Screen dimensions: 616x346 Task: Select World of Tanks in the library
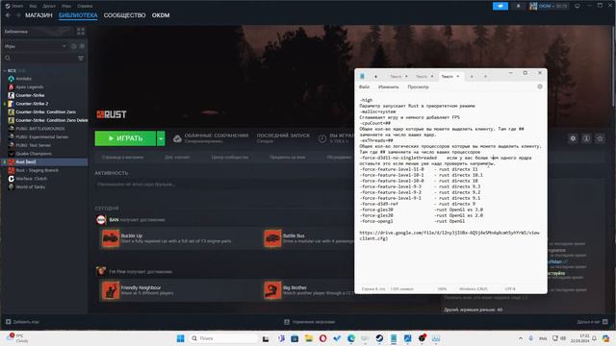pyautogui.click(x=30, y=187)
